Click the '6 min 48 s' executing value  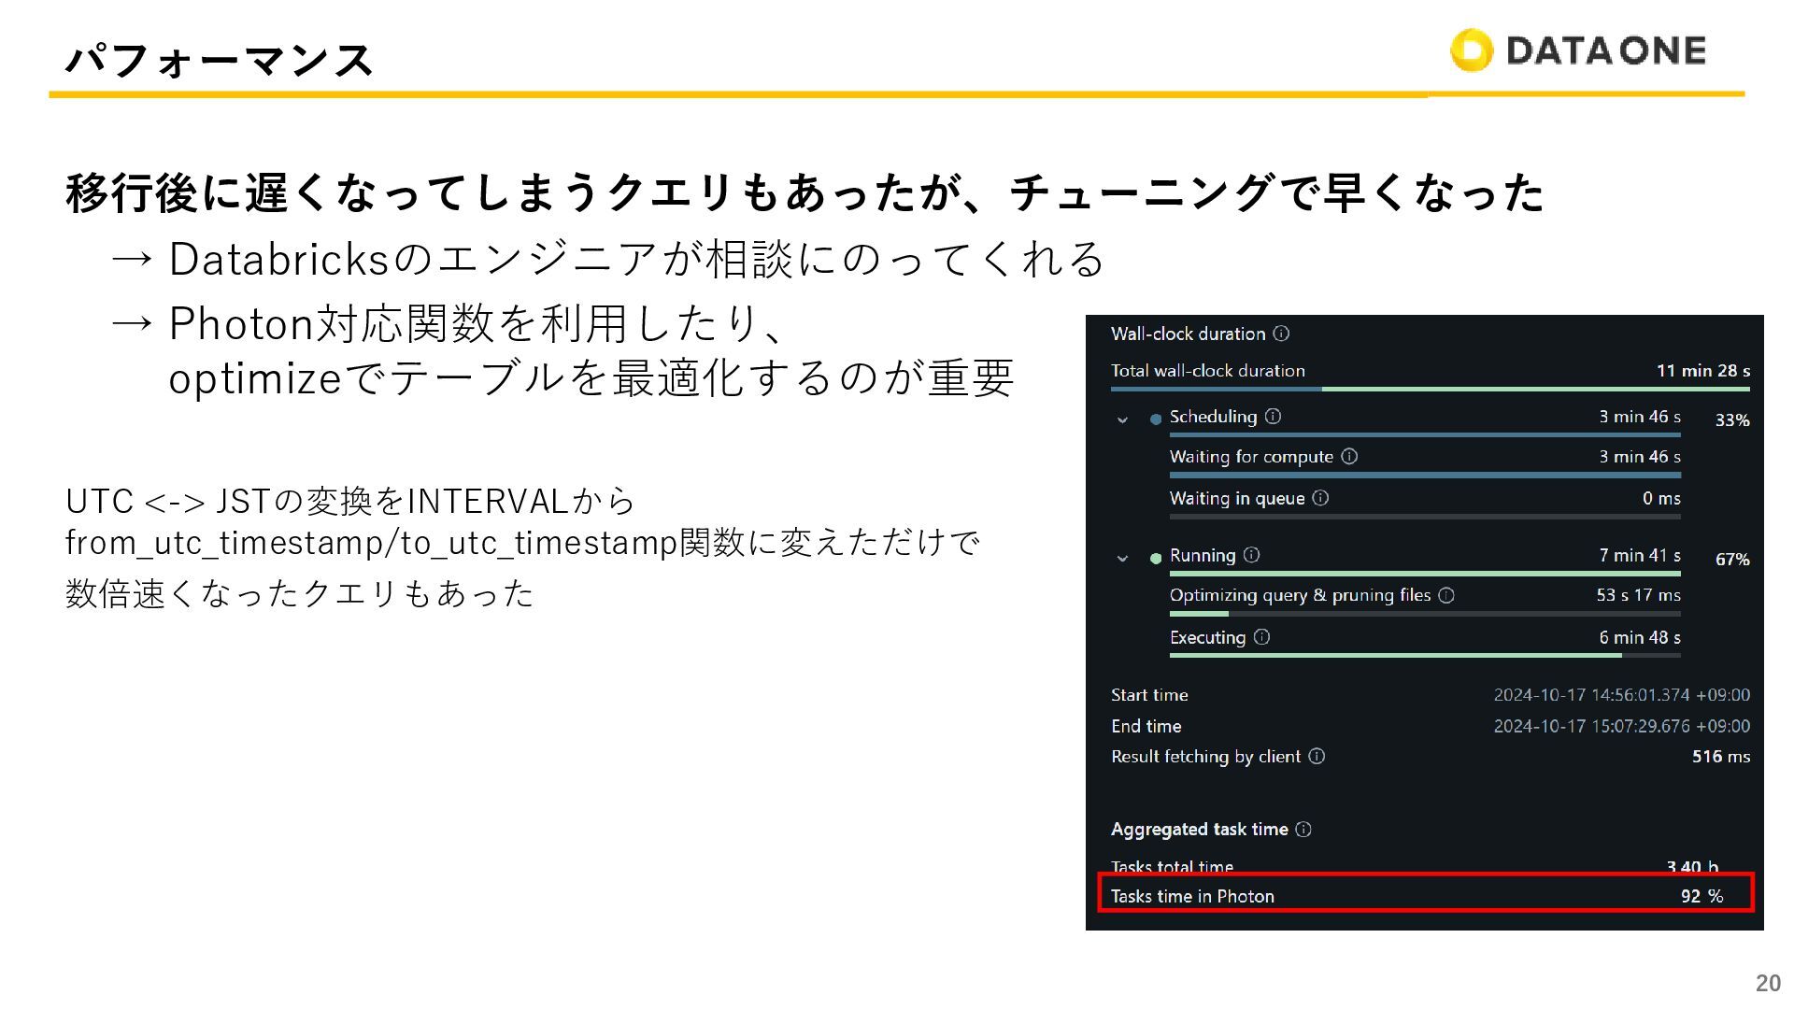[1640, 637]
